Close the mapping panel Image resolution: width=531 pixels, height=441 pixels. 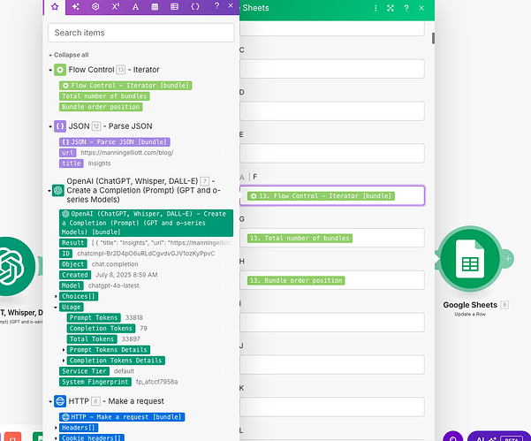click(231, 6)
